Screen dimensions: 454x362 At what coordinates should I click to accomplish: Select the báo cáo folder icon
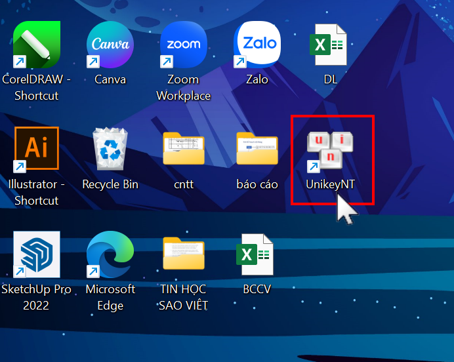[257, 150]
